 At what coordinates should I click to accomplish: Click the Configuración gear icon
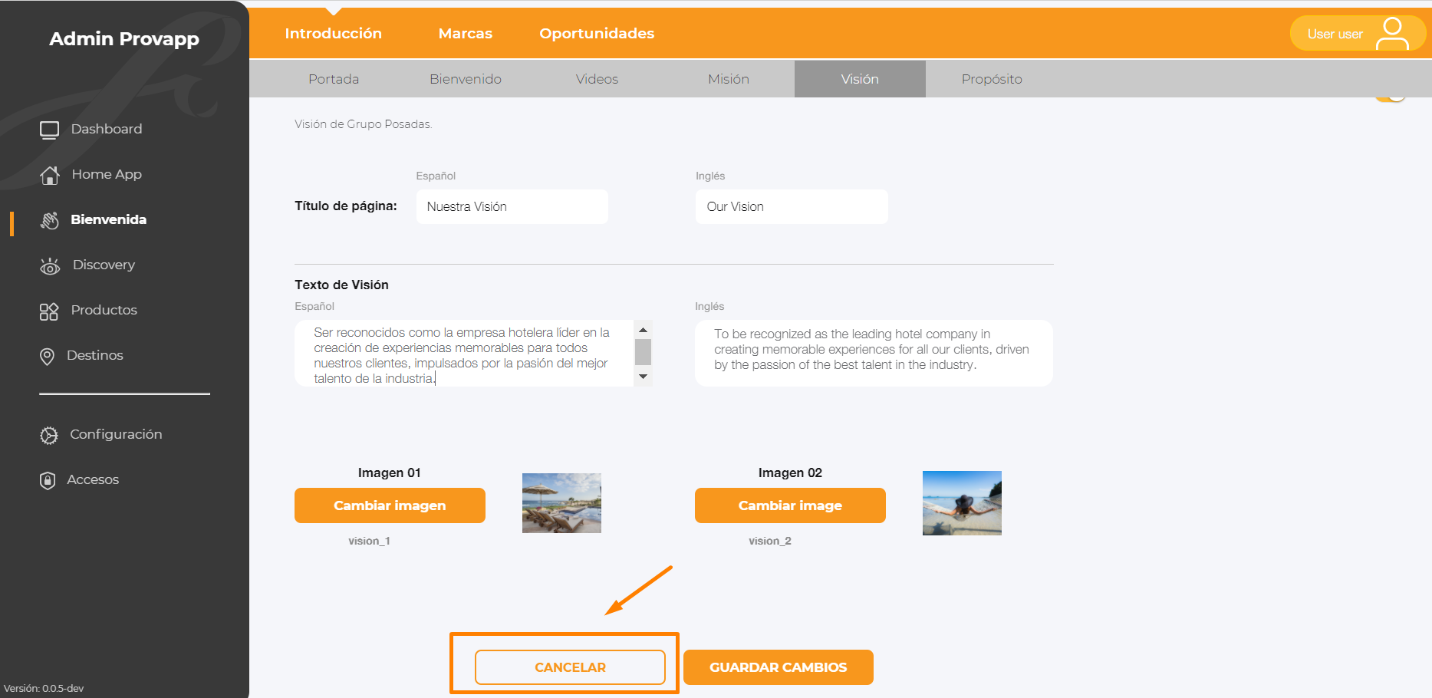coord(48,435)
